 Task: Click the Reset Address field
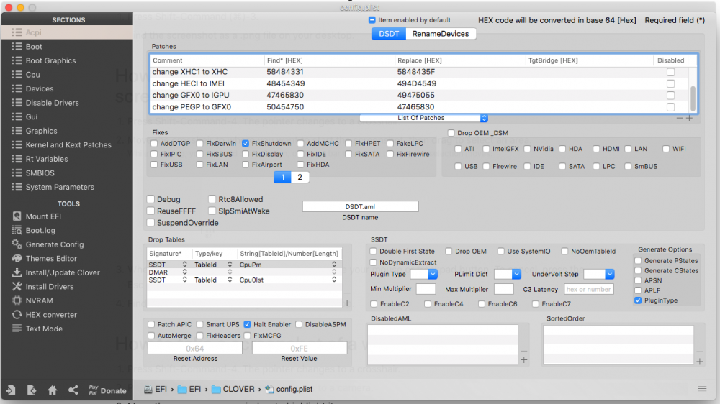coord(195,349)
